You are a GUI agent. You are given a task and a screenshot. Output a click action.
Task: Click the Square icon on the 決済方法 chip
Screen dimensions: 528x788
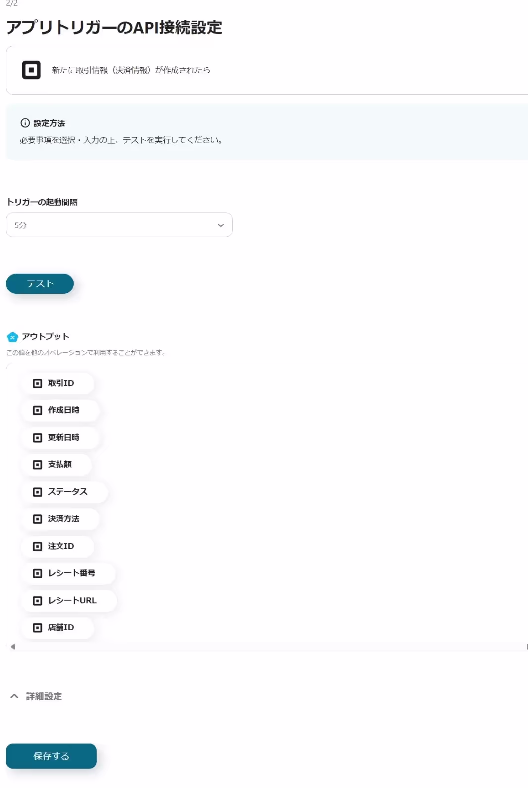(x=37, y=519)
